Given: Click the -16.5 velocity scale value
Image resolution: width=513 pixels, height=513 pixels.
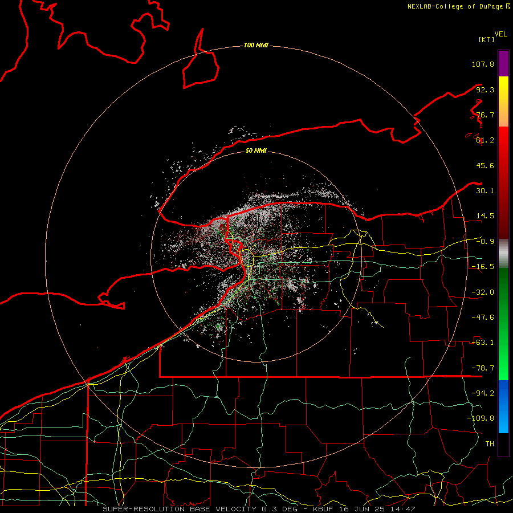Looking at the screenshot, I should (x=483, y=267).
